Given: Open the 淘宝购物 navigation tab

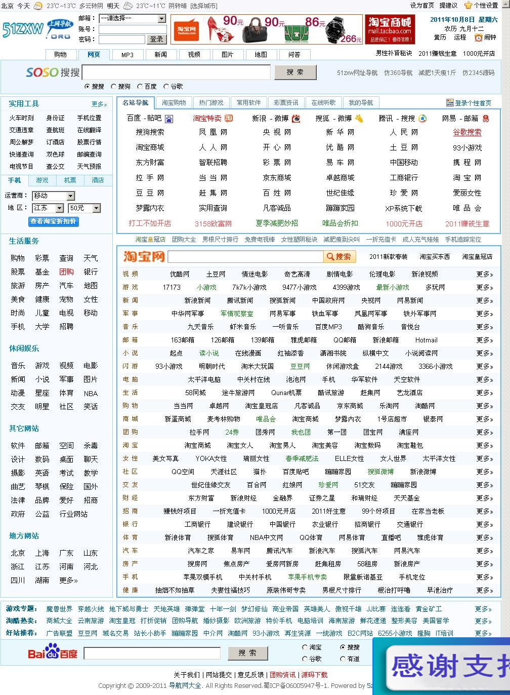Looking at the screenshot, I should point(174,103).
